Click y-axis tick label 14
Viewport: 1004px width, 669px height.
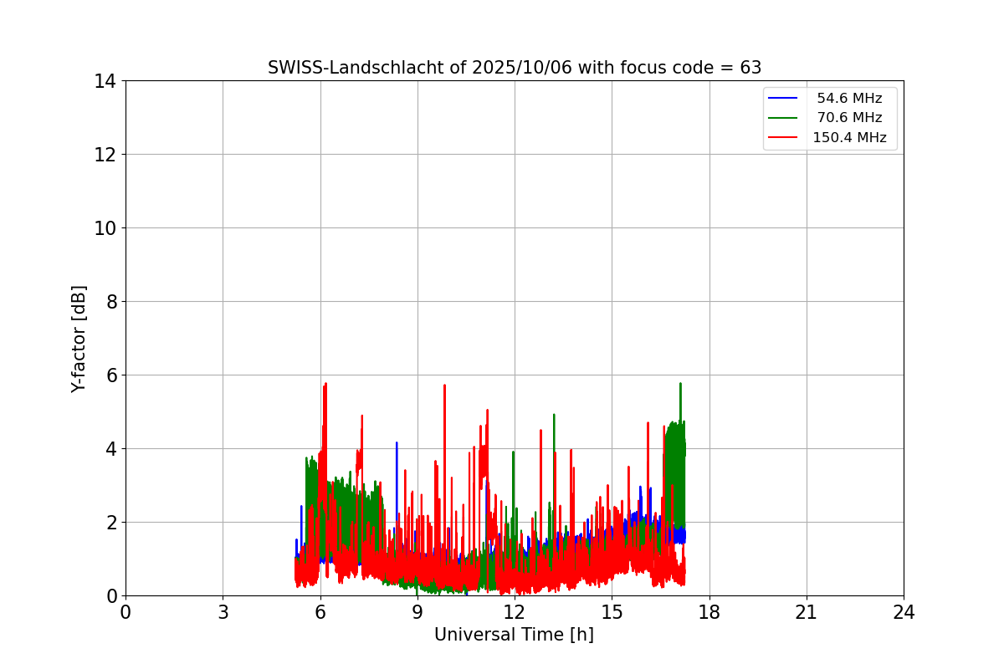tap(106, 81)
